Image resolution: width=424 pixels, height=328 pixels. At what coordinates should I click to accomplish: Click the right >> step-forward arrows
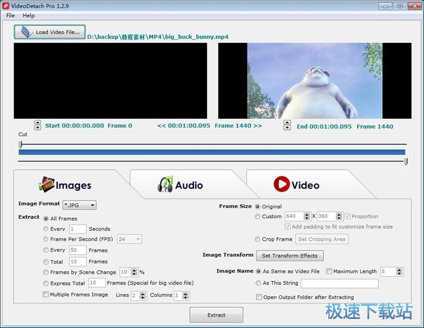[257, 126]
